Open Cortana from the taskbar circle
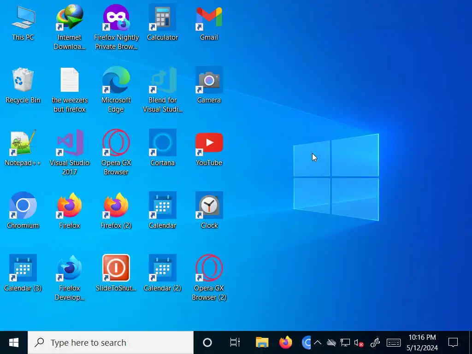Image resolution: width=472 pixels, height=354 pixels. tap(207, 342)
